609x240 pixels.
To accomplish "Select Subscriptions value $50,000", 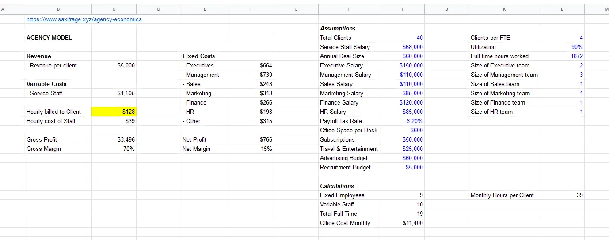I will tap(402, 140).
